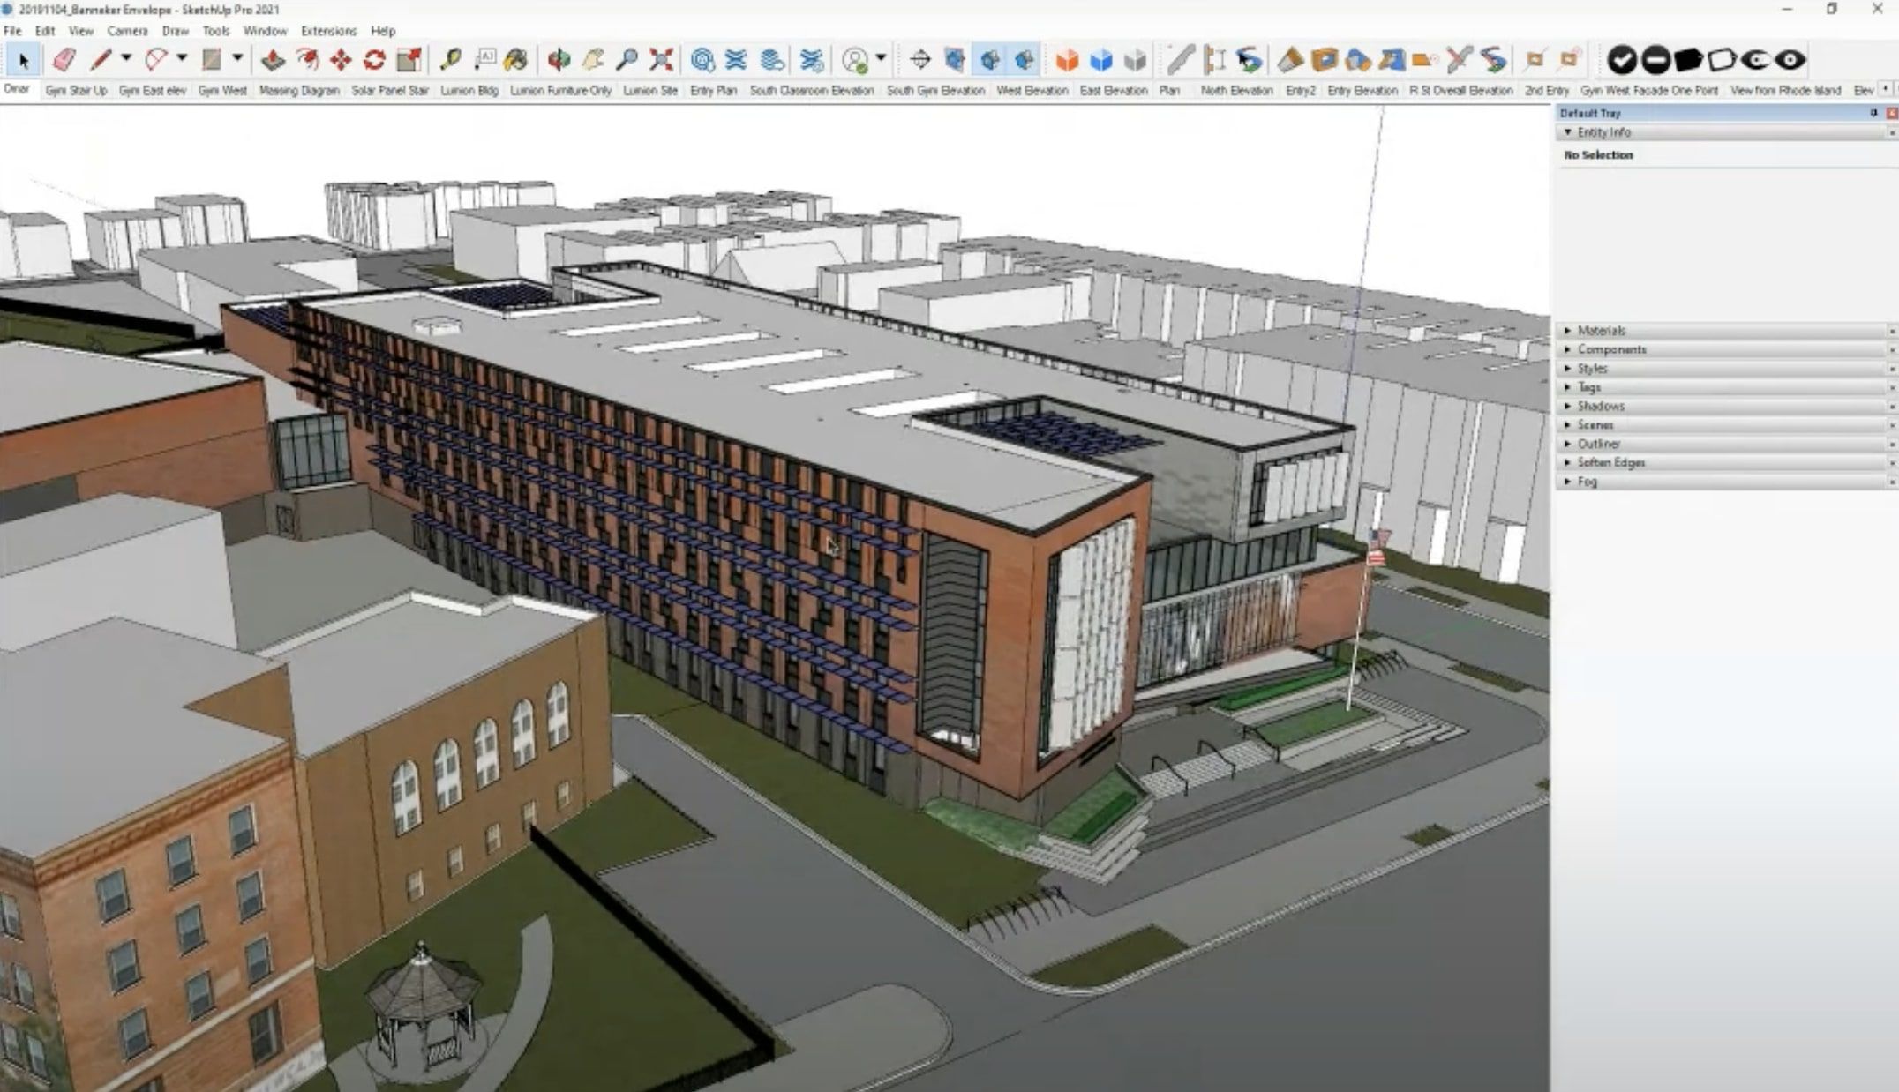1899x1092 pixels.
Task: Click the Section Plane tool
Action: (x=920, y=60)
